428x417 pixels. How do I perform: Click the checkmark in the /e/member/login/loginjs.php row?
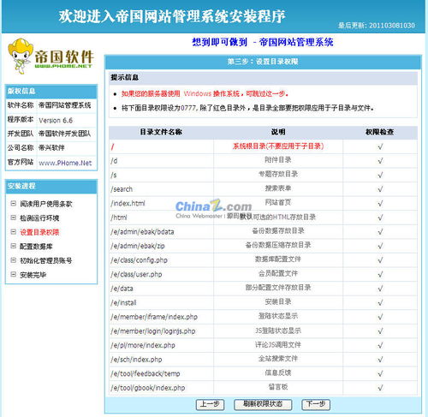point(380,331)
